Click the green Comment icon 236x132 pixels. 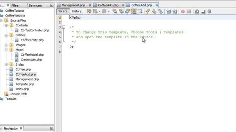(197, 11)
